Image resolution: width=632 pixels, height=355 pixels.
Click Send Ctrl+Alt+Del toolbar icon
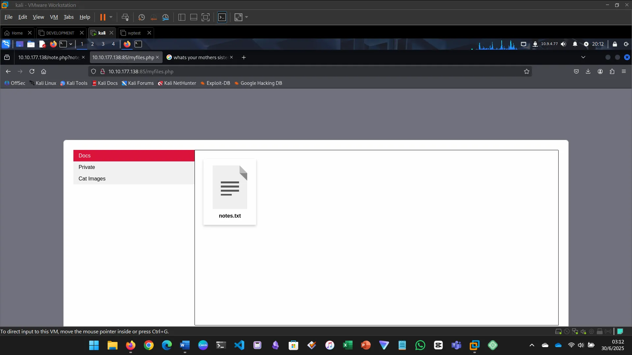coord(125,17)
